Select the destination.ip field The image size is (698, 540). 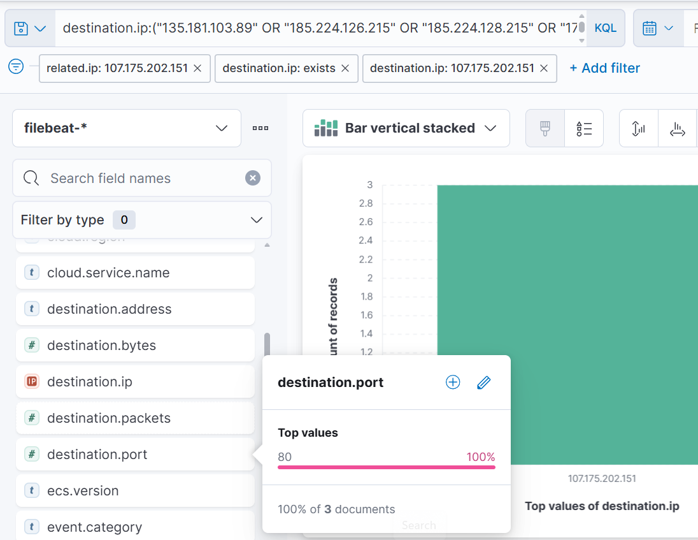pos(135,382)
